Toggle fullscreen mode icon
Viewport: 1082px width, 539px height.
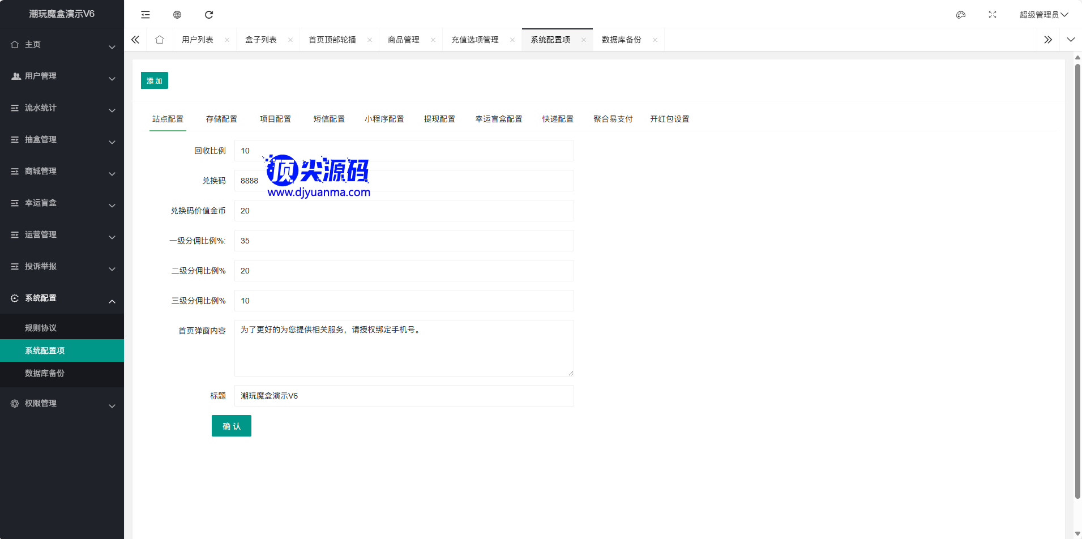pyautogui.click(x=993, y=15)
